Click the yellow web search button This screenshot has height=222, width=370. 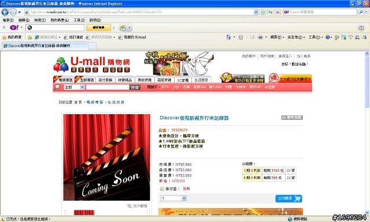[x=99, y=28]
